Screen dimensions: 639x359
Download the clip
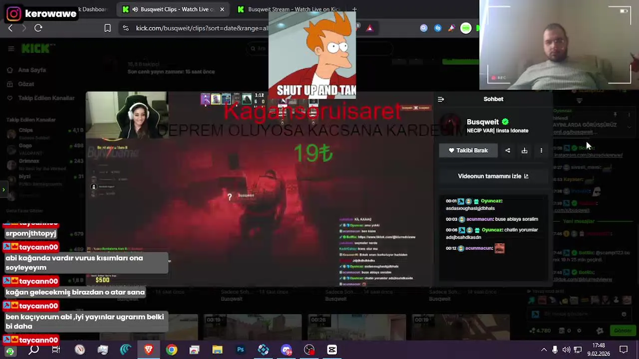[525, 151]
